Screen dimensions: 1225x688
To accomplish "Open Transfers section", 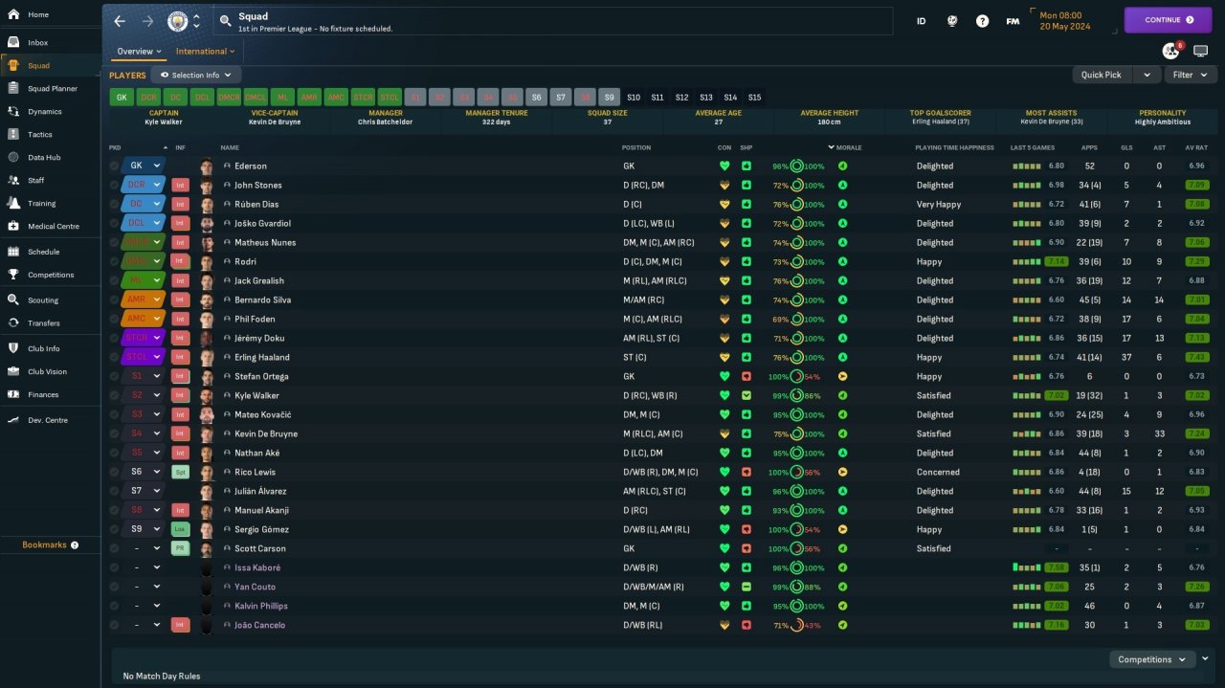I will click(x=44, y=323).
